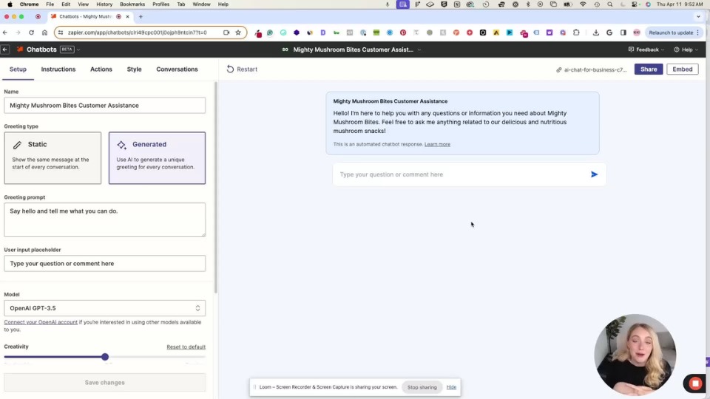Click Stop sharing in Loom bar
This screenshot has height=399, width=710.
coord(422,387)
